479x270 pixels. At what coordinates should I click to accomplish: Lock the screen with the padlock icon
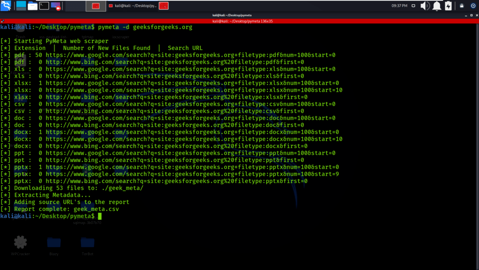pos(462,6)
